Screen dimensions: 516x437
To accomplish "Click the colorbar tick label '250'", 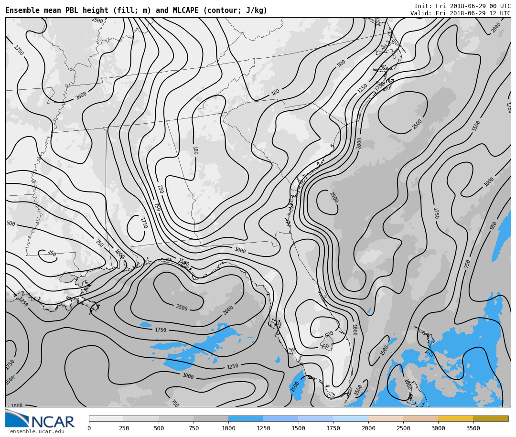I will [x=124, y=428].
